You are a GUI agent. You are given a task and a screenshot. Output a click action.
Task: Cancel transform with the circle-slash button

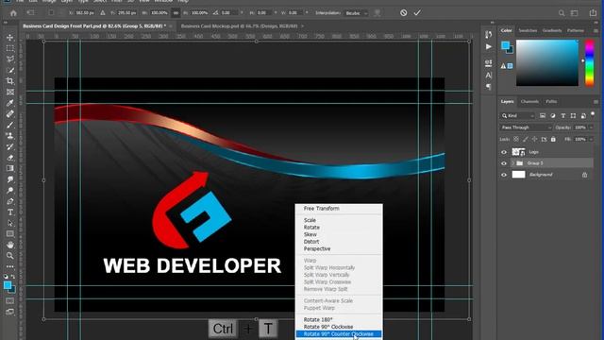(403, 13)
